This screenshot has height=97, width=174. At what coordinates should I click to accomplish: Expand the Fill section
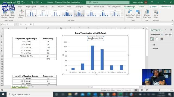[154, 45]
